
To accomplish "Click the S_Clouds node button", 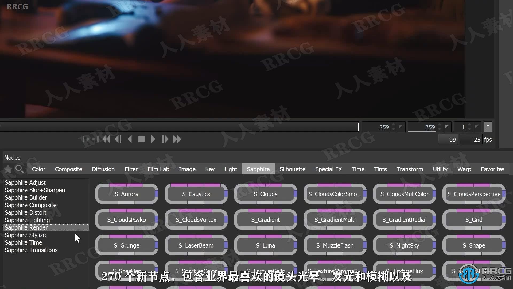I will [265, 194].
